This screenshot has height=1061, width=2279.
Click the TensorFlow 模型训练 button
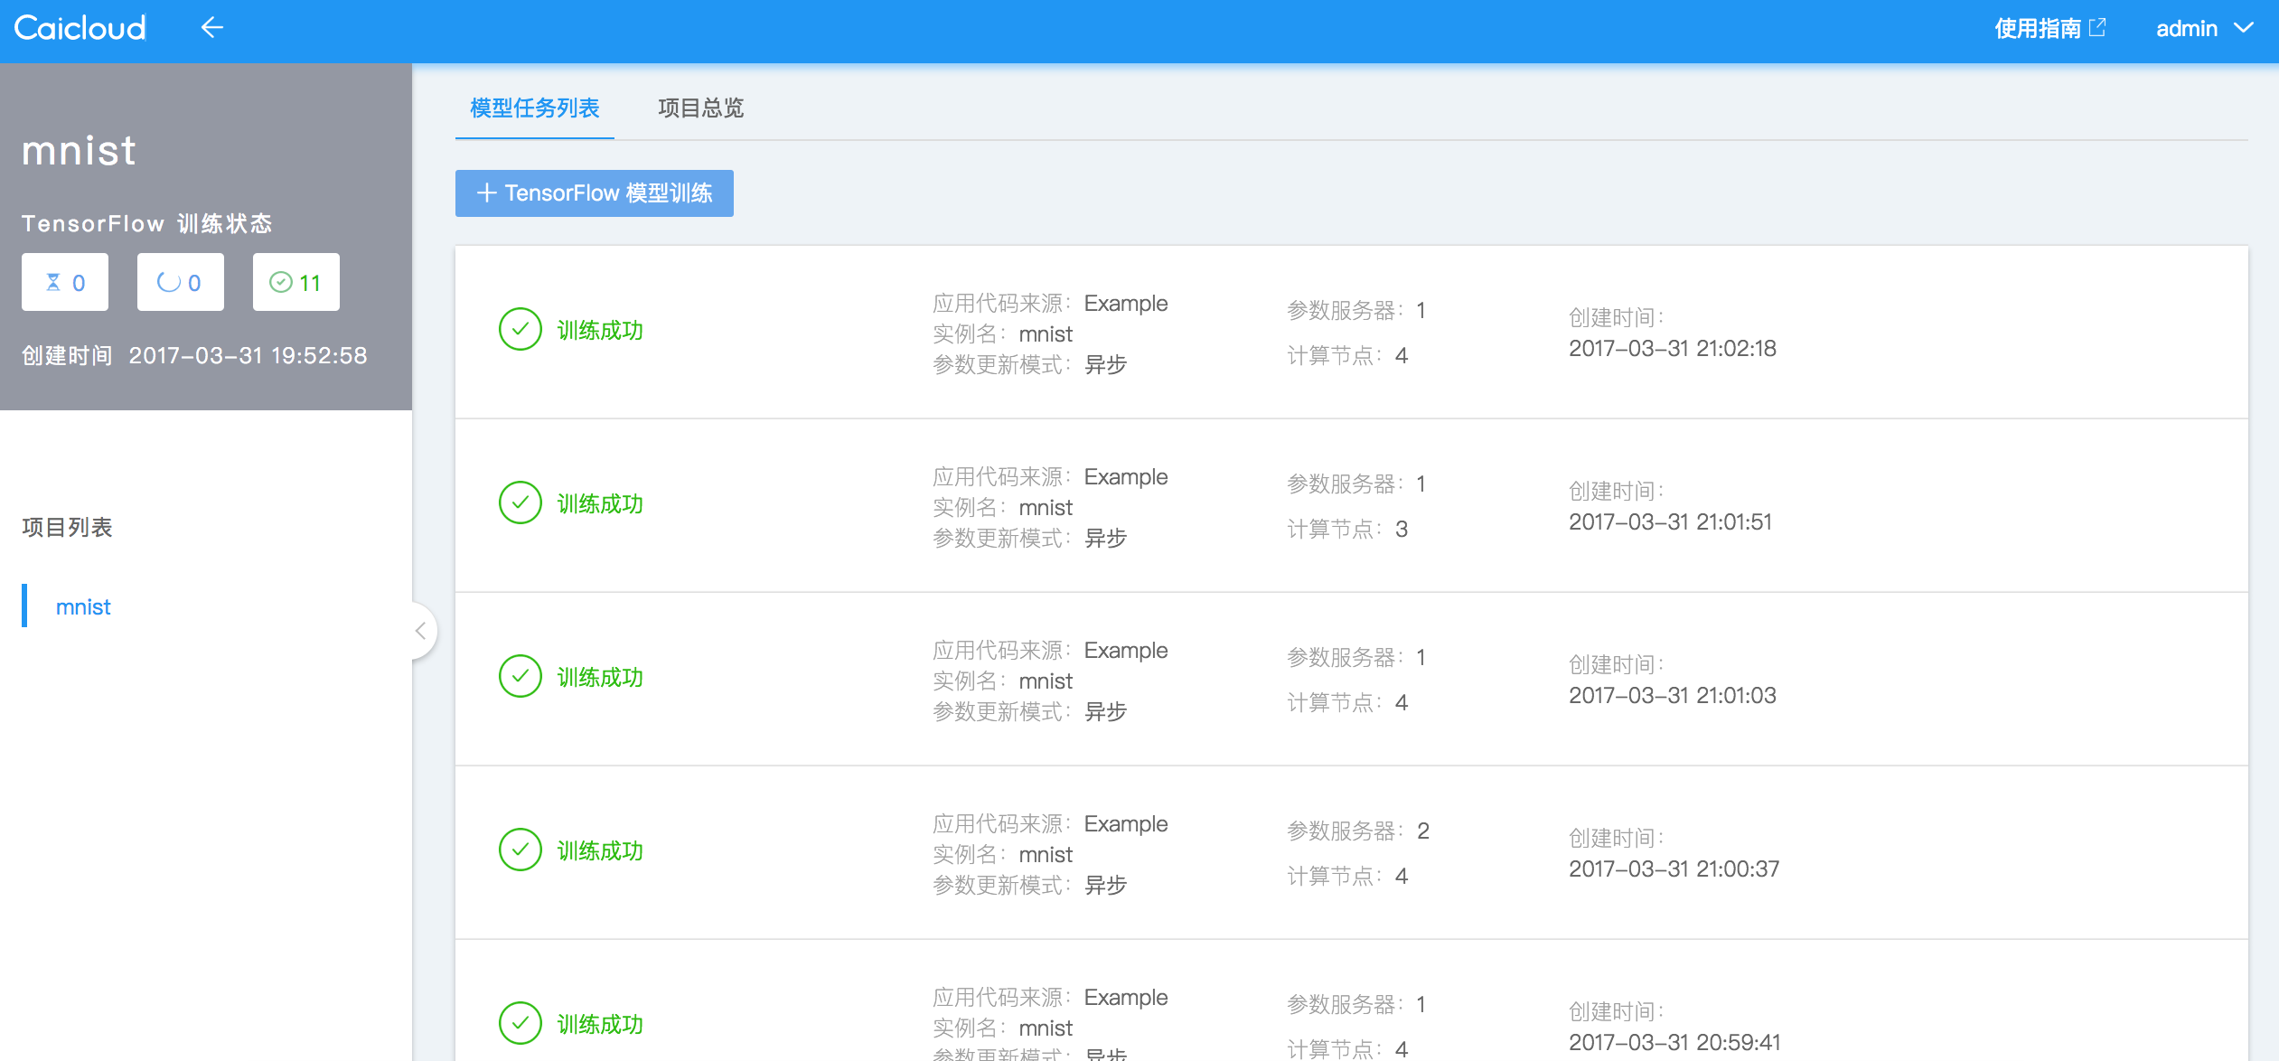click(594, 193)
